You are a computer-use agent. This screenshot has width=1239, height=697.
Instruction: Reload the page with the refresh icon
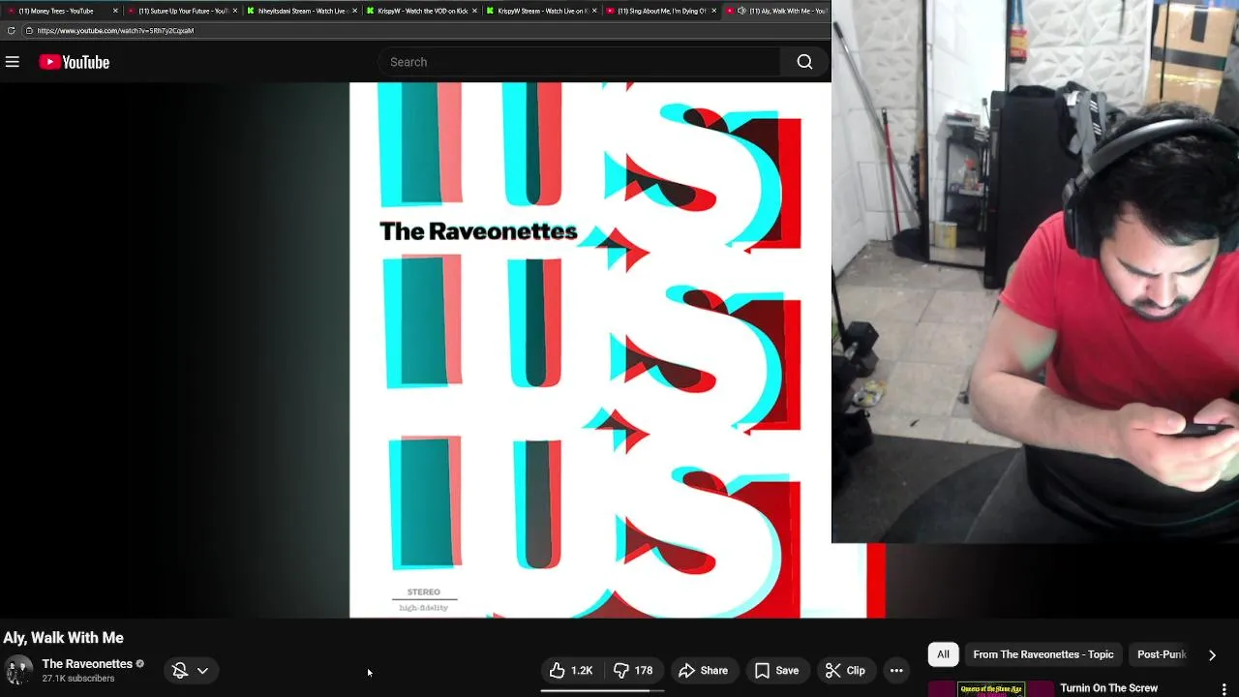point(12,30)
